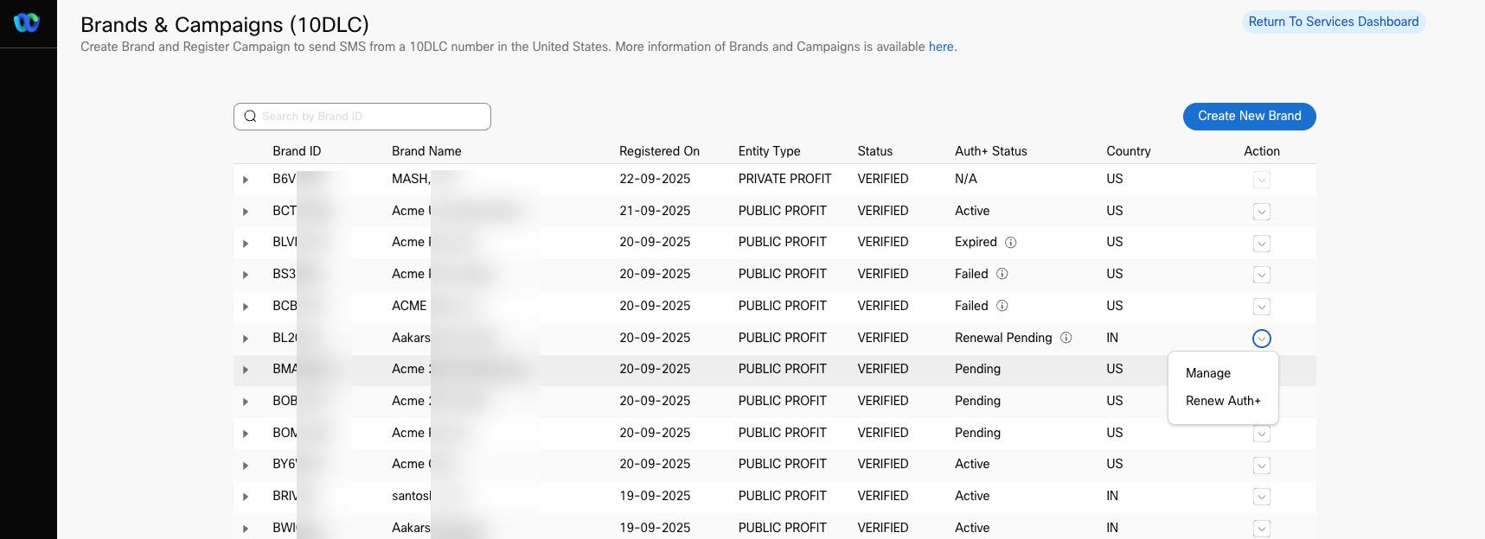Click the 'here' link for more information
Image resolution: width=1485 pixels, height=539 pixels.
click(941, 47)
